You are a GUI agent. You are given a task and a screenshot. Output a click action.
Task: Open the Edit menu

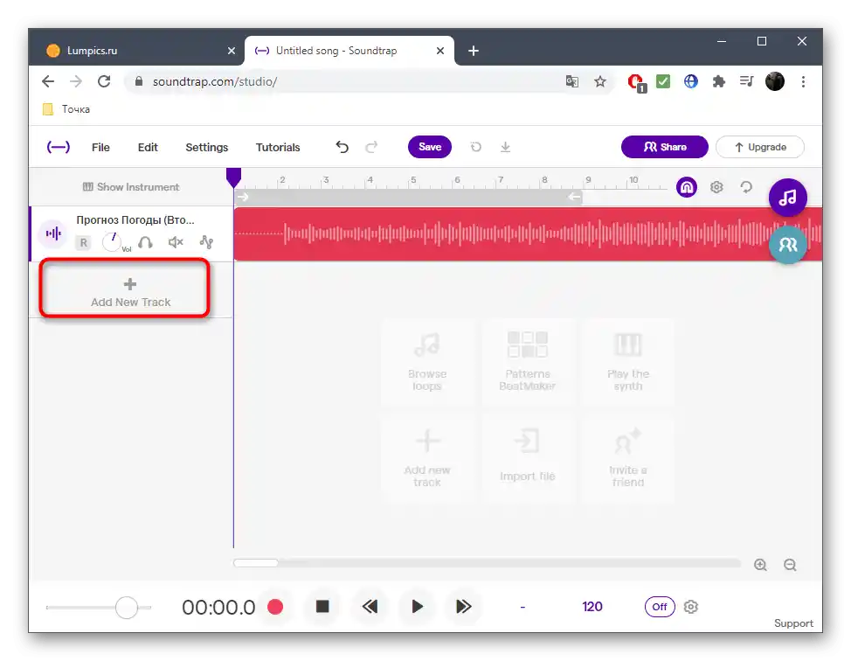click(148, 147)
